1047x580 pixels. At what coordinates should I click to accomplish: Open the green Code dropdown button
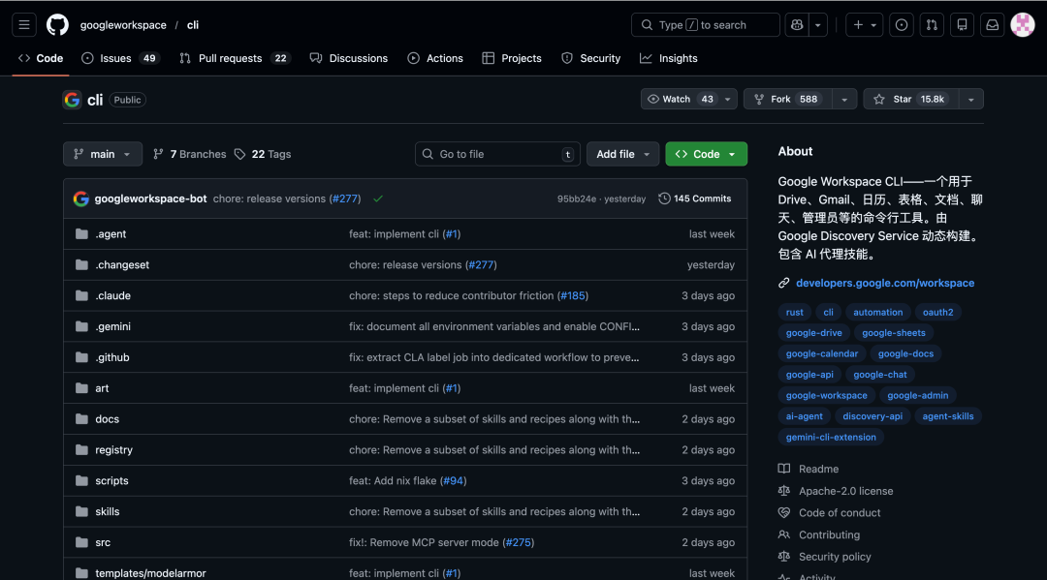click(707, 154)
